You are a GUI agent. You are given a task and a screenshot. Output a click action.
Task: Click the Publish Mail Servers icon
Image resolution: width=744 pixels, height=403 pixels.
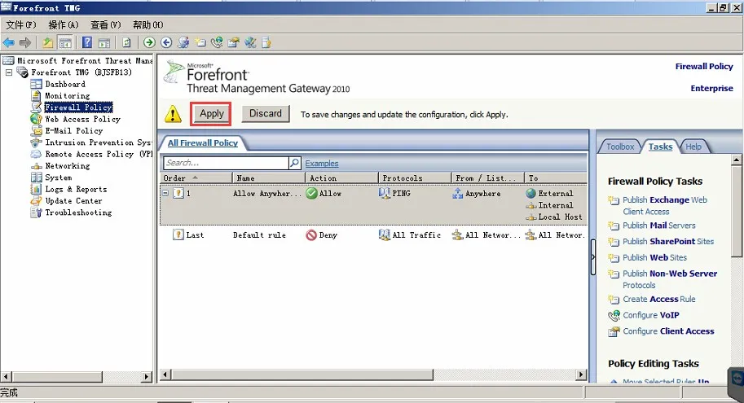tap(614, 226)
